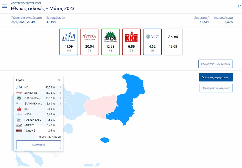Viewport: 242px width, 168px height.
Task: Select the Κίνημα 21 row name
Action: point(31,131)
